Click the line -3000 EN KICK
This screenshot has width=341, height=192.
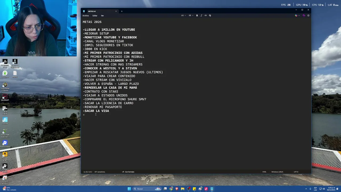pos(95,49)
